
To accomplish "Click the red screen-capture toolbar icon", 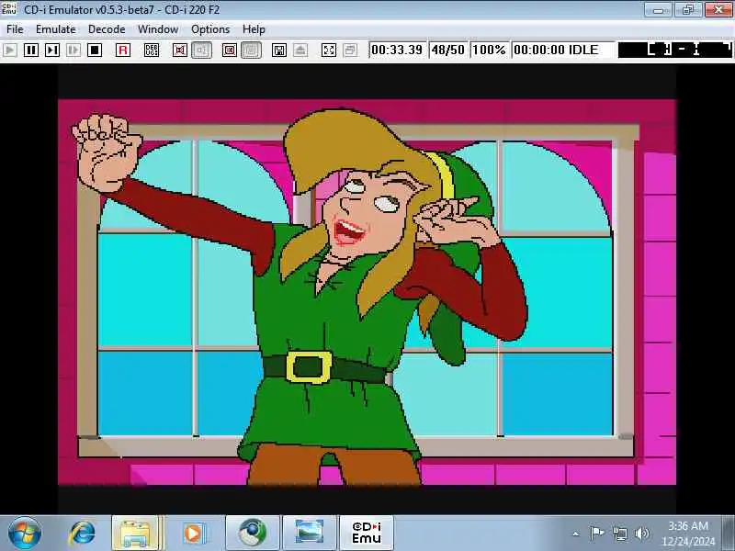I will 229,51.
